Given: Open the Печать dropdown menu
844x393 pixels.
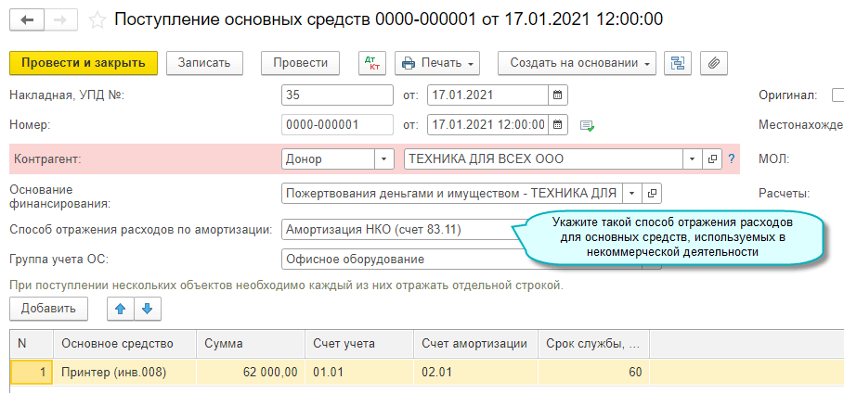Looking at the screenshot, I should (437, 63).
